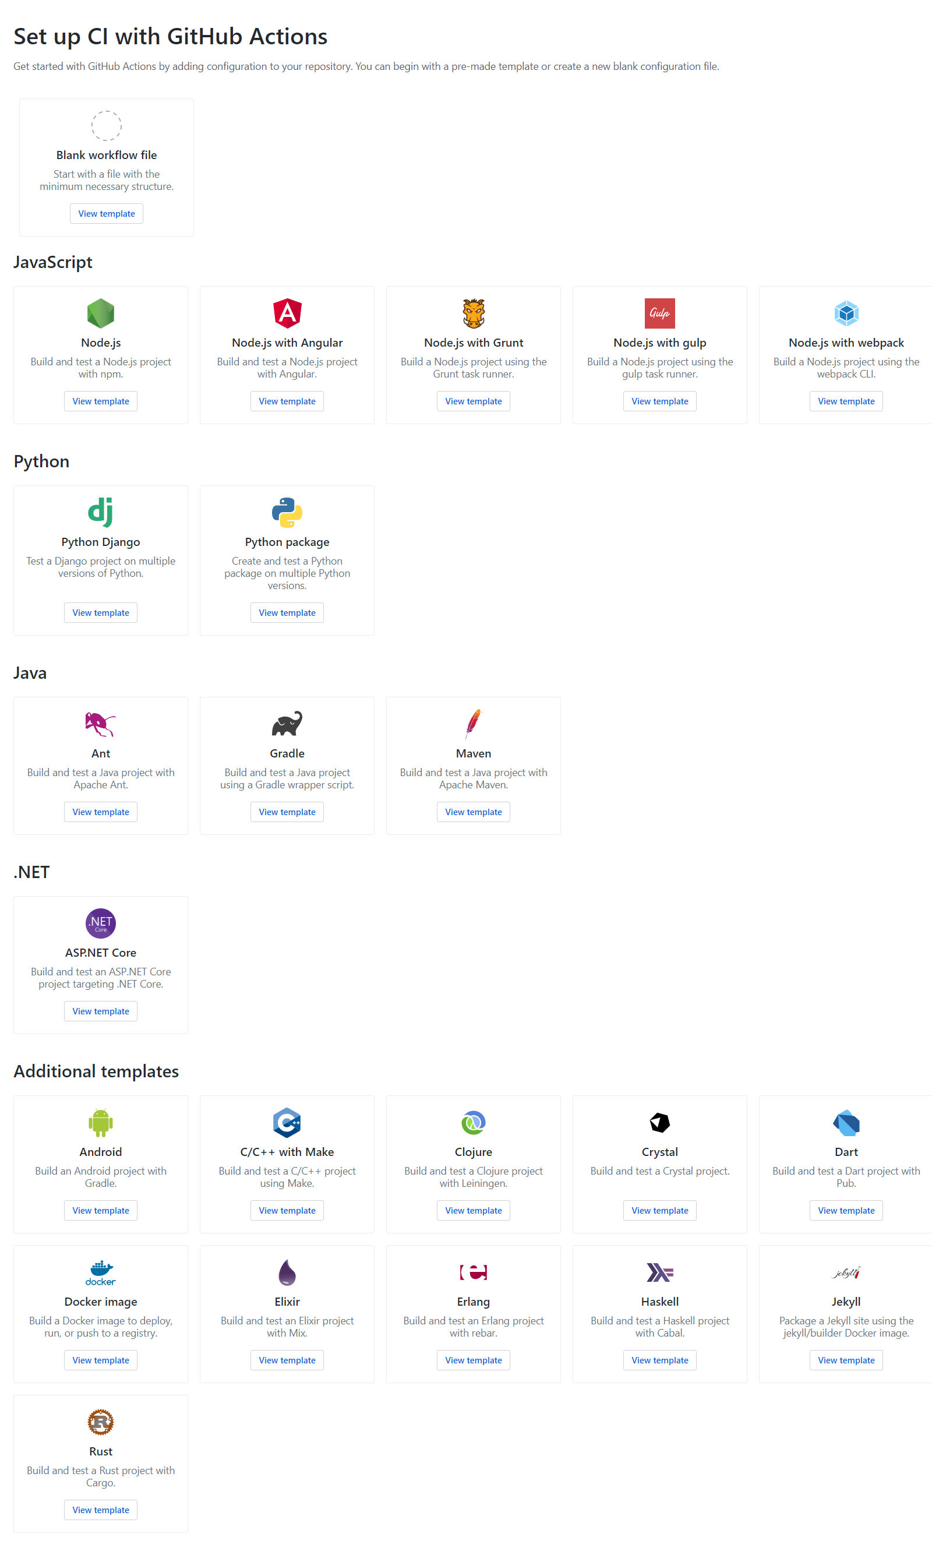Viewport: 932px width, 1544px height.
Task: Click the webpack blue cube icon
Action: point(846,313)
